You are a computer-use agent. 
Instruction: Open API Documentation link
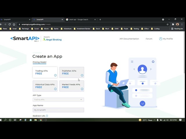point(129,39)
